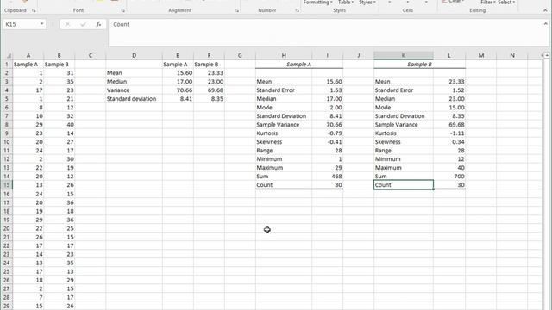Click the Select All corner triangle

(9, 55)
